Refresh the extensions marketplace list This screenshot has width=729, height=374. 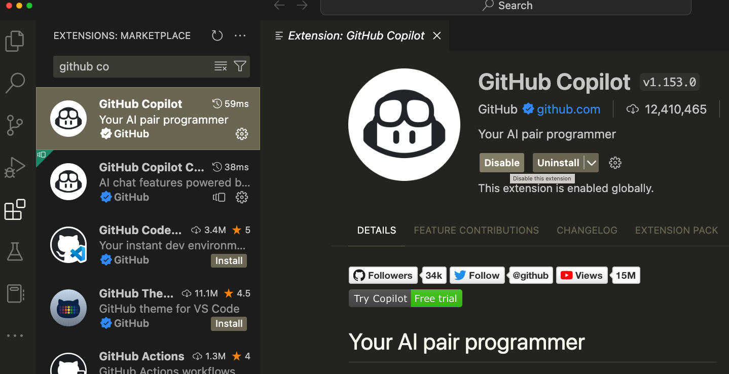pyautogui.click(x=217, y=35)
